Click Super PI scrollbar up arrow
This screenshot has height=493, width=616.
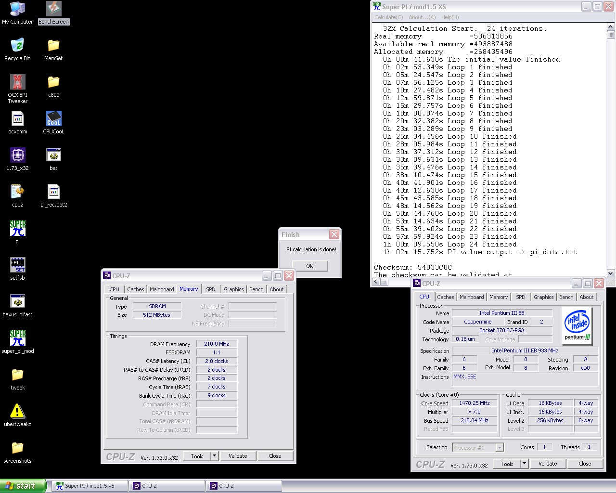(x=611, y=27)
